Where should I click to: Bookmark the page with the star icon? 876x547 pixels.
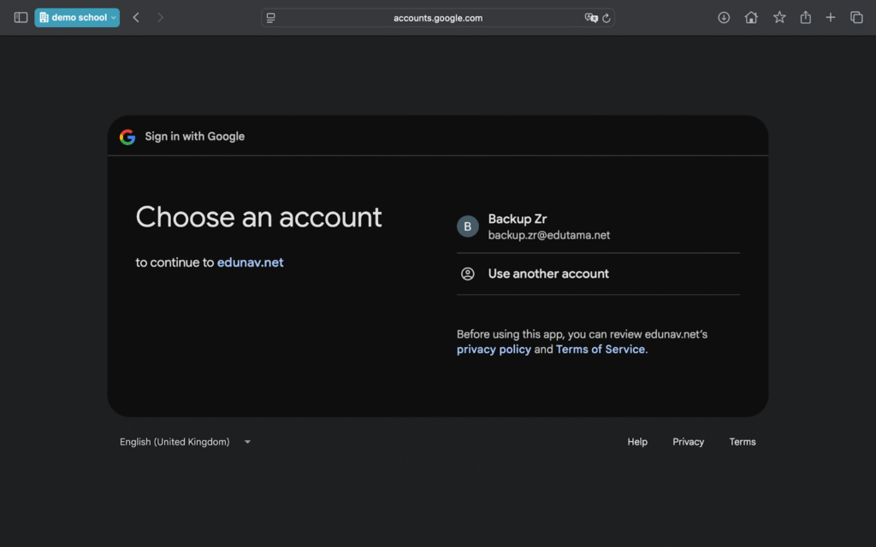coord(779,17)
